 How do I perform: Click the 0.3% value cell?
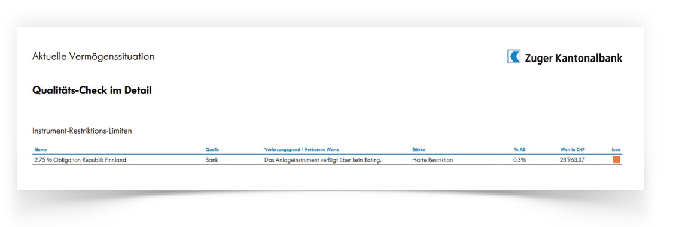point(520,160)
